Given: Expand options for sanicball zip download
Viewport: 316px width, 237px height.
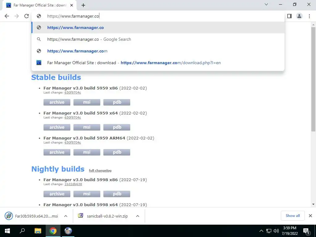Looking at the screenshot, I should pyautogui.click(x=138, y=216).
